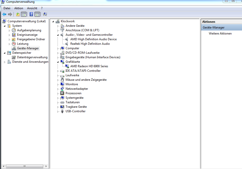This screenshot has width=242, height=169.
Task: Select the Tastaturen text label
Action: [x=73, y=102]
